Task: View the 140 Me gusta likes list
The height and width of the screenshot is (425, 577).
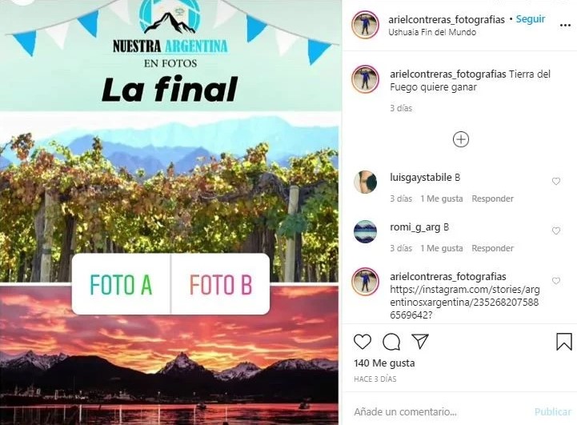Action: point(384,363)
